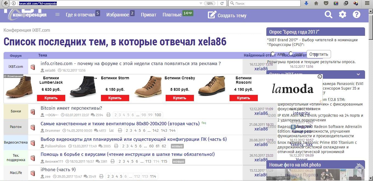Open Конференция iXBT.com breadcrumb link
Image resolution: width=373 pixels, height=181 pixels.
pyautogui.click(x=27, y=30)
